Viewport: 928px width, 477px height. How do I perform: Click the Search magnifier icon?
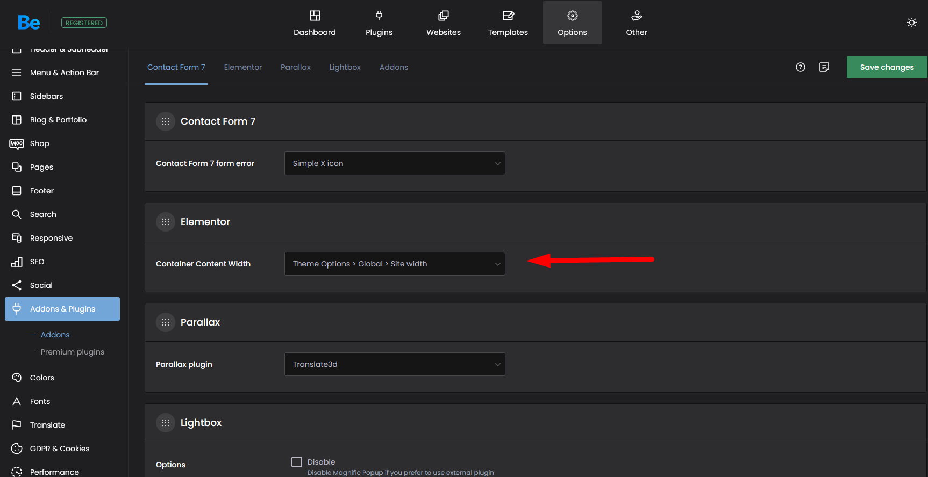17,214
